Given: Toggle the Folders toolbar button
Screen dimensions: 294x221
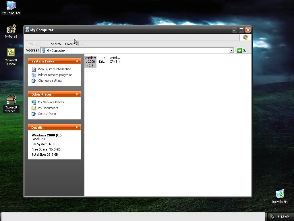Looking at the screenshot, I should (70, 44).
